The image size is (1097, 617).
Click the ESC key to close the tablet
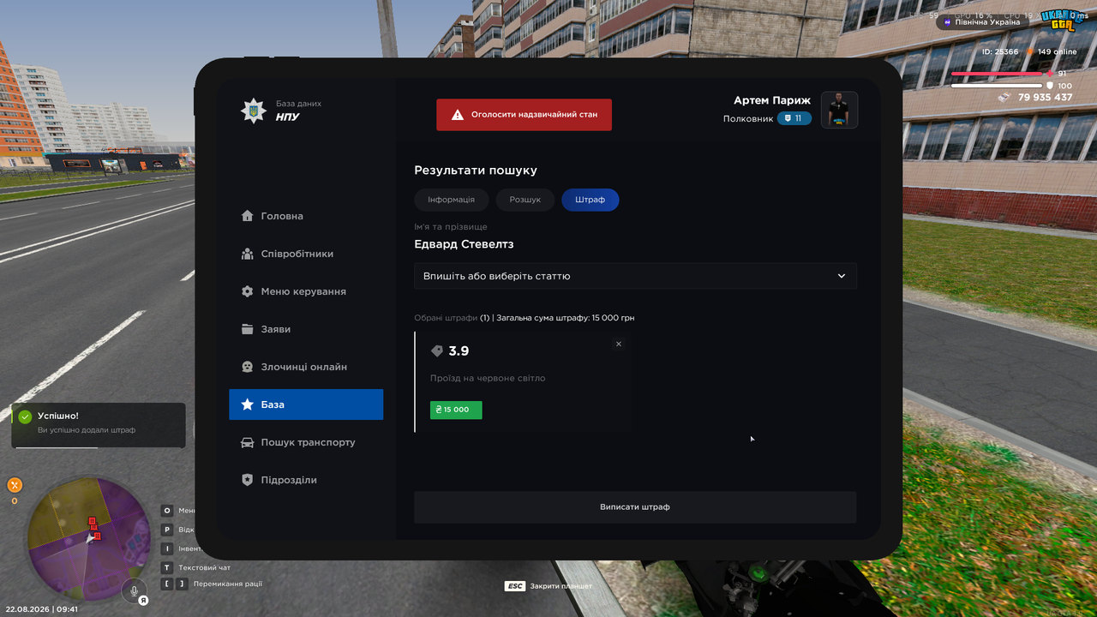[x=515, y=586]
